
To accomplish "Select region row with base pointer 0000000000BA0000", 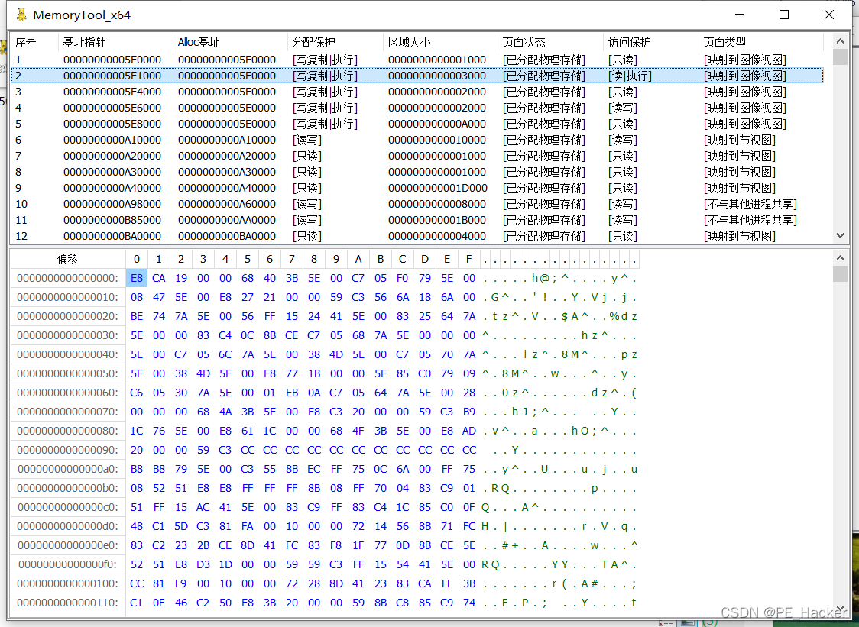I will [417, 236].
